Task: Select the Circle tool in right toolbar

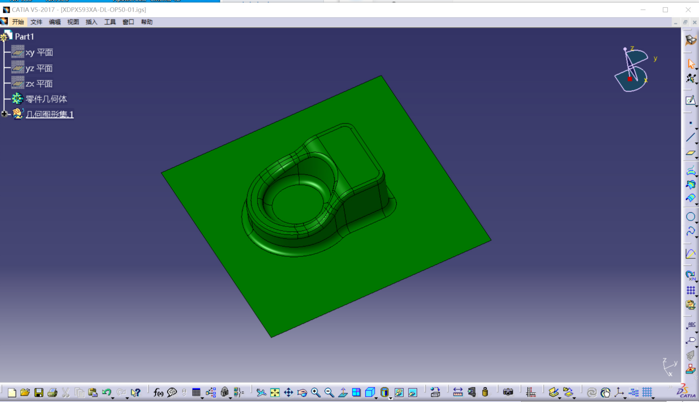Action: pyautogui.click(x=690, y=217)
